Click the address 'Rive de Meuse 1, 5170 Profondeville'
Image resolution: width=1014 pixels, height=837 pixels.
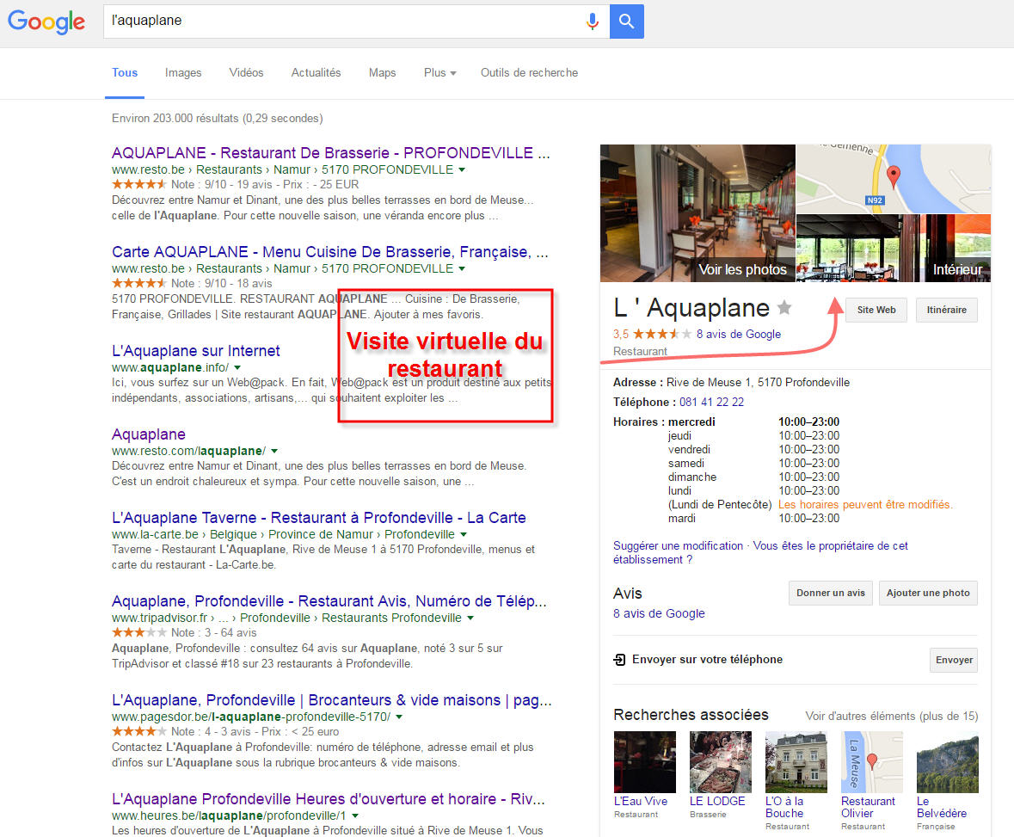point(758,382)
